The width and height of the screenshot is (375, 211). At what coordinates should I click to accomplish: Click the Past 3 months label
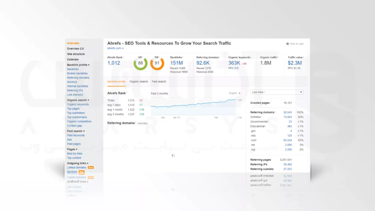click(160, 93)
